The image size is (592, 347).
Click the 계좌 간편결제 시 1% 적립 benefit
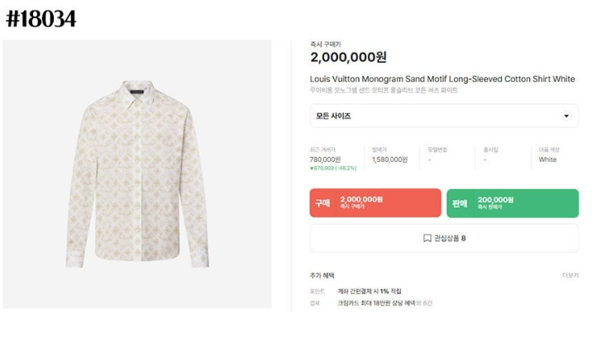pyautogui.click(x=370, y=291)
